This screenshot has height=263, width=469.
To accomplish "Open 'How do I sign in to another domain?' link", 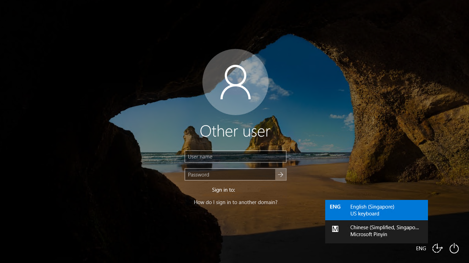I will (235, 202).
